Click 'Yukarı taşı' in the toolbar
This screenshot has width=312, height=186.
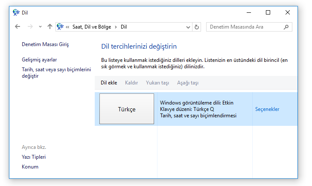(157, 83)
